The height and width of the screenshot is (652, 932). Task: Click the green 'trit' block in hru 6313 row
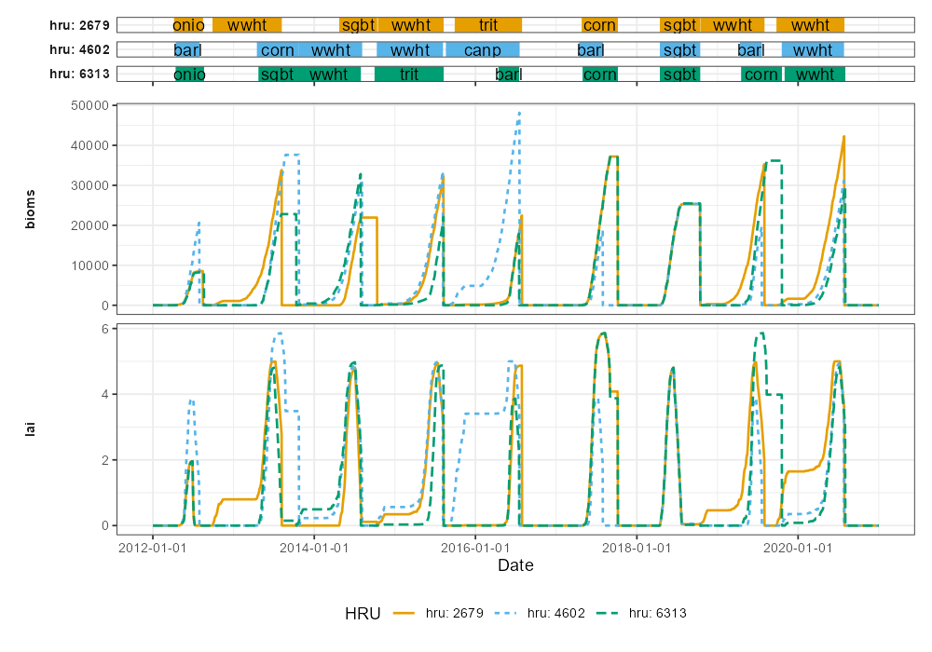tap(408, 74)
